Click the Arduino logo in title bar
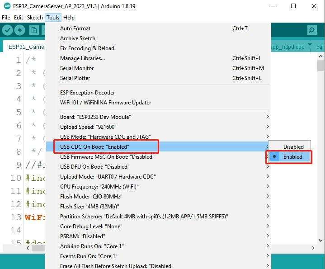The image size is (325, 269). (x=7, y=6)
